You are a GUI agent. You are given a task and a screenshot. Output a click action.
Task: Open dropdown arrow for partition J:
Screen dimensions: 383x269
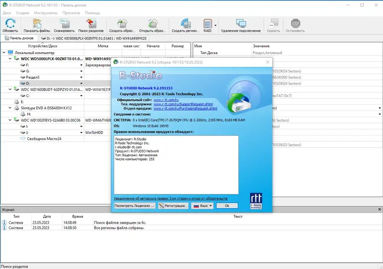click(81, 132)
